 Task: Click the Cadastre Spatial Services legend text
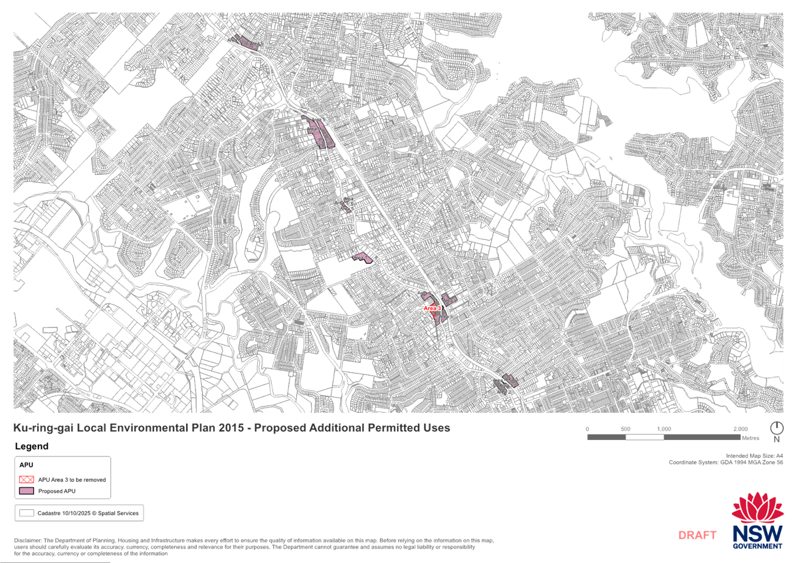pyautogui.click(x=88, y=514)
